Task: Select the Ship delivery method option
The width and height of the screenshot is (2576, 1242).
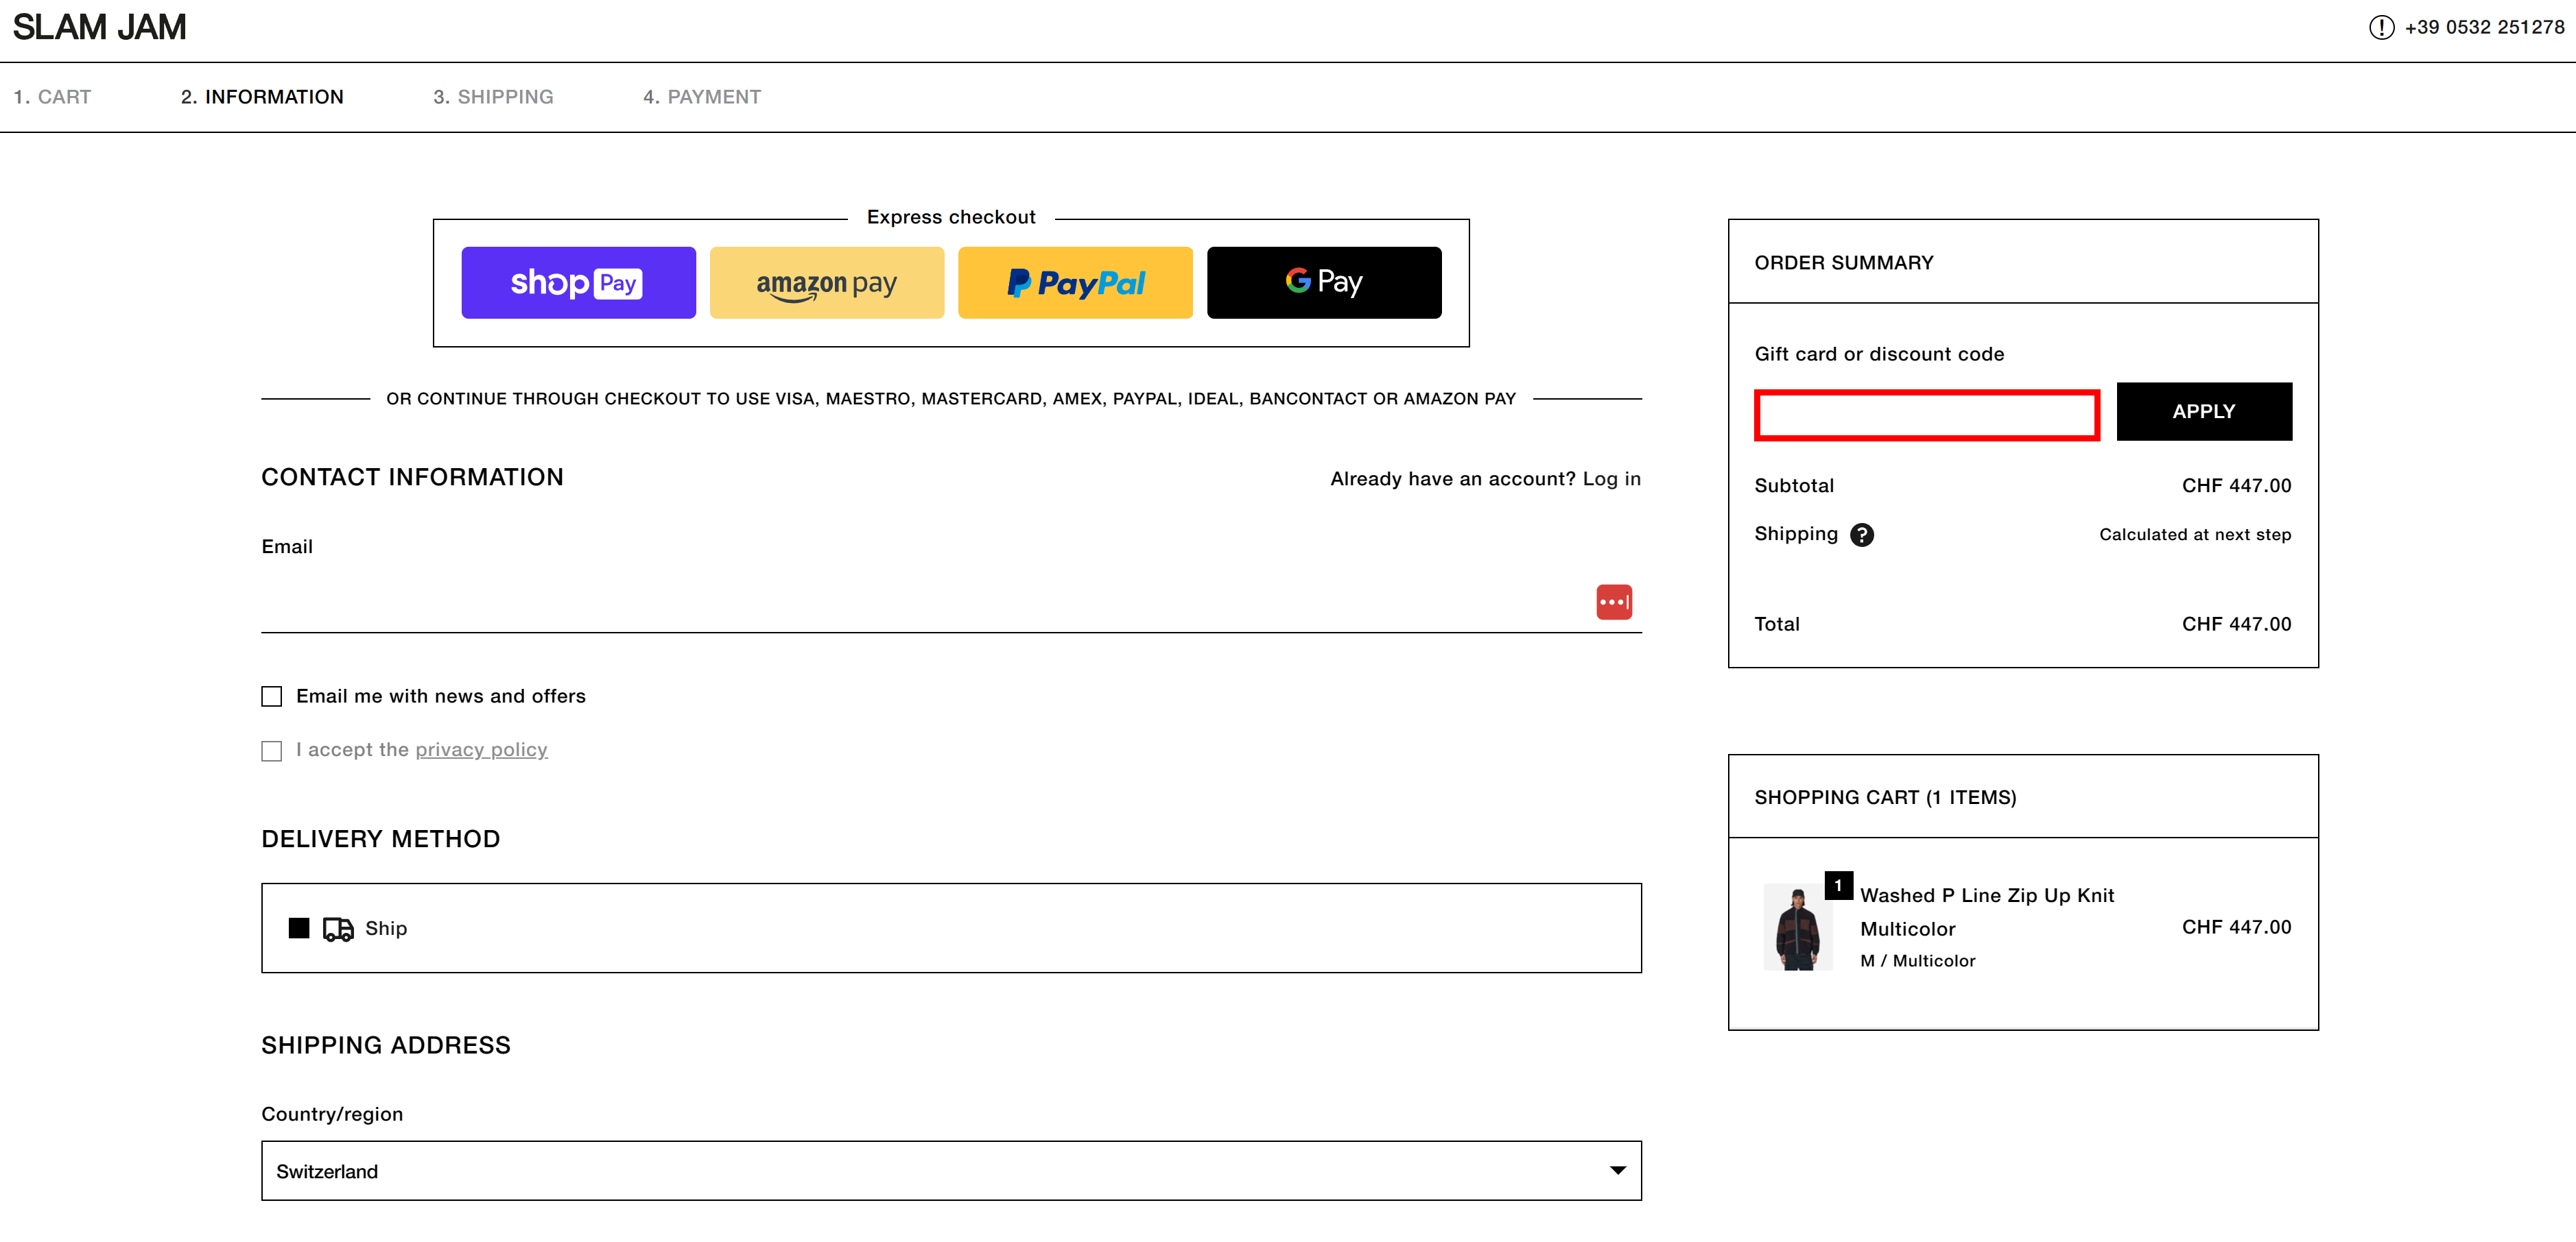Action: tap(951, 927)
